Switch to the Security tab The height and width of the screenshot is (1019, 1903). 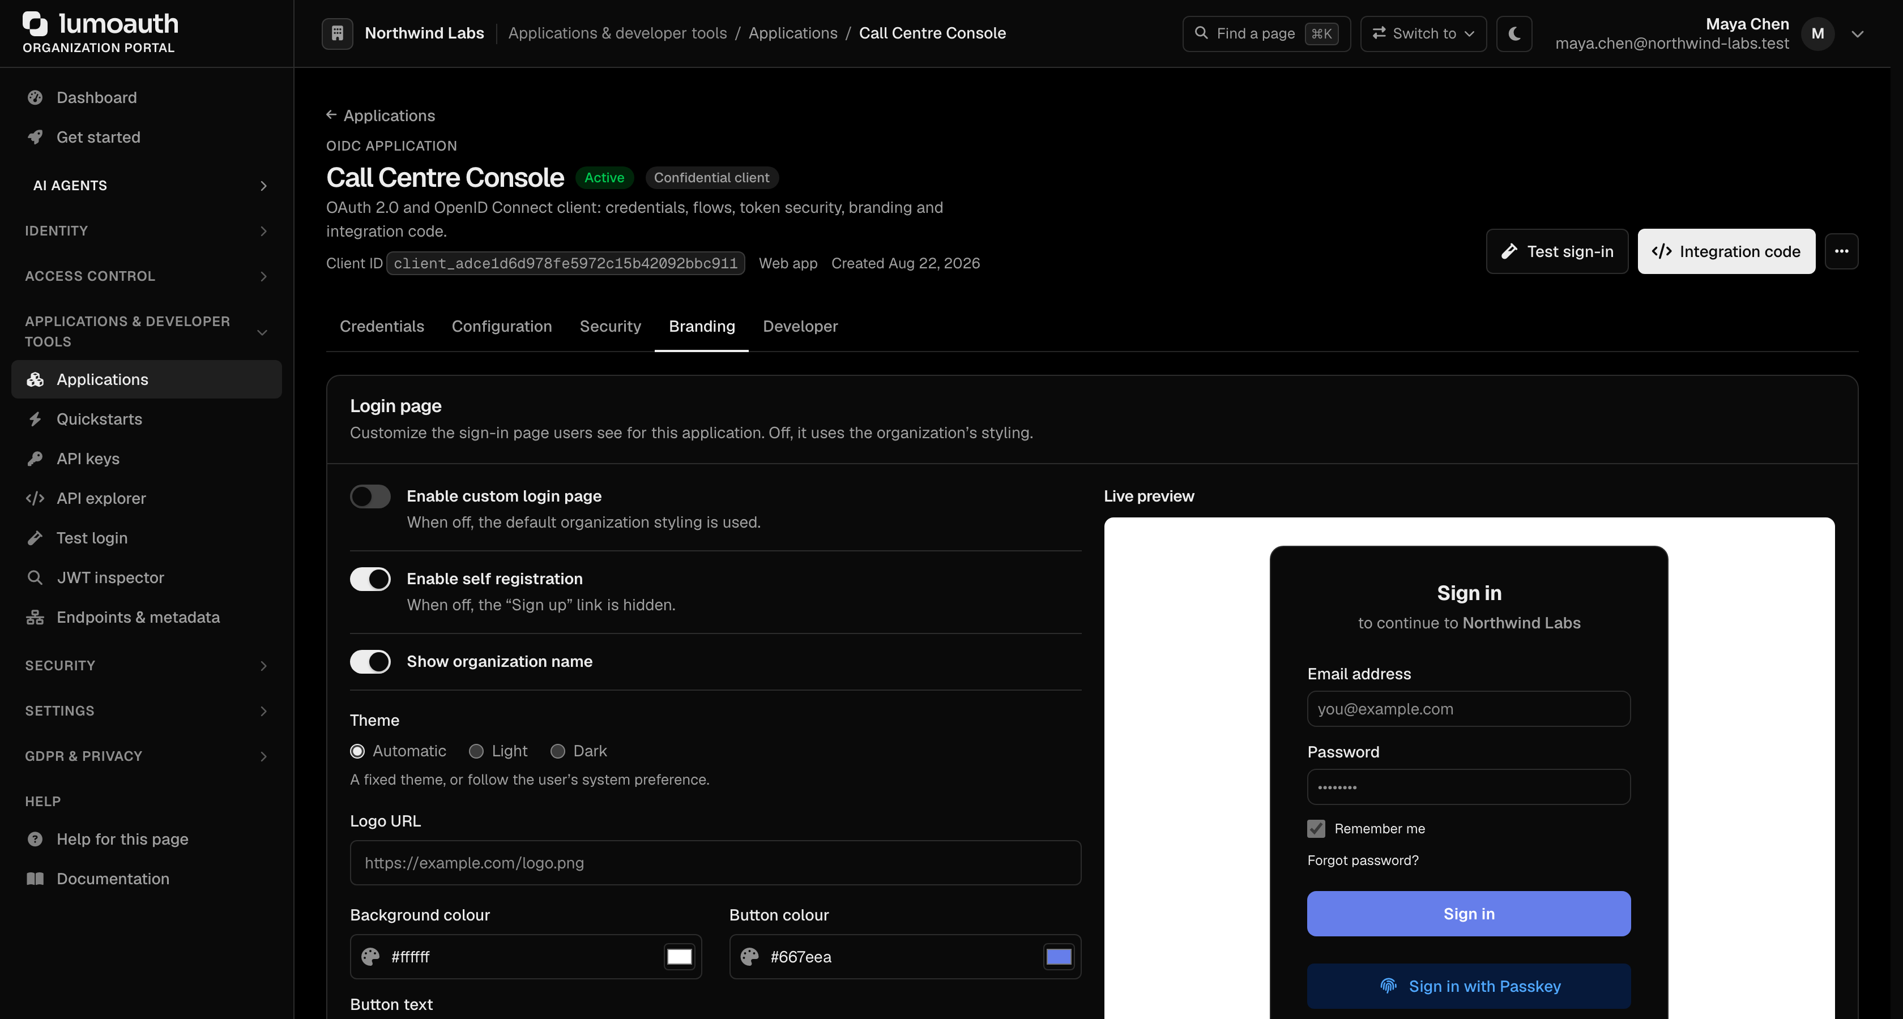610,327
